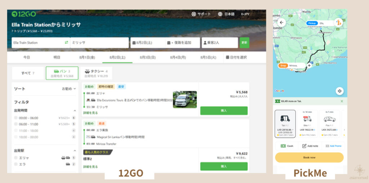
Task: Check 18:00 - 00:00 departure time
Action: pyautogui.click(x=16, y=137)
